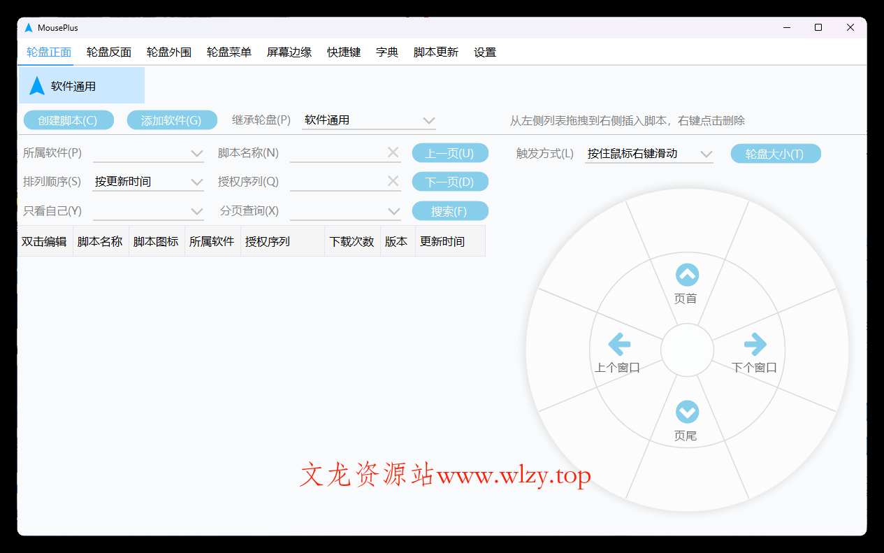Select the 上个窗口 left-arrow wheel icon
Image resolution: width=884 pixels, height=553 pixels.
pyautogui.click(x=619, y=344)
